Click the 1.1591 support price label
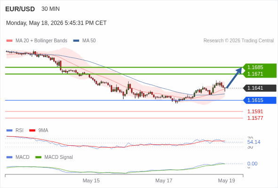This screenshot has width=278, height=188. tap(255, 111)
